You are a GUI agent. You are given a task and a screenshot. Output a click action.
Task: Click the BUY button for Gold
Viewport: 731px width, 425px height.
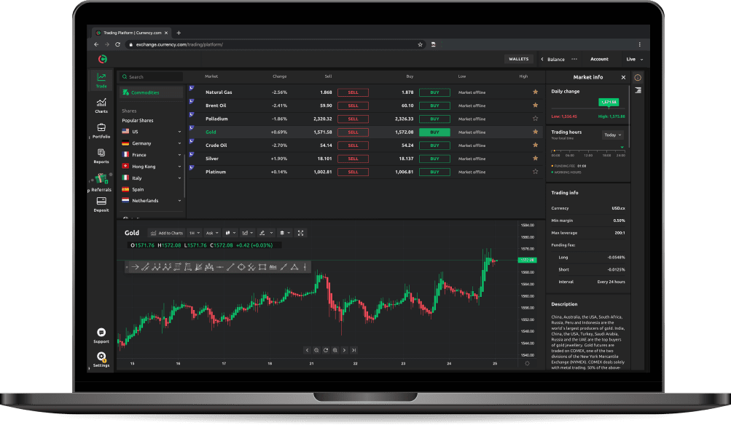434,132
